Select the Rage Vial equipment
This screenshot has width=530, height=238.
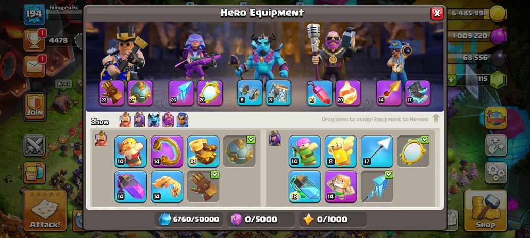pos(130,186)
